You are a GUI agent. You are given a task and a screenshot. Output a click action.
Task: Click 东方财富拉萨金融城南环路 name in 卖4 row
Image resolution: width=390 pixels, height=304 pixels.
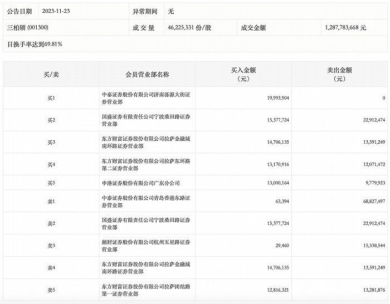coord(146,268)
